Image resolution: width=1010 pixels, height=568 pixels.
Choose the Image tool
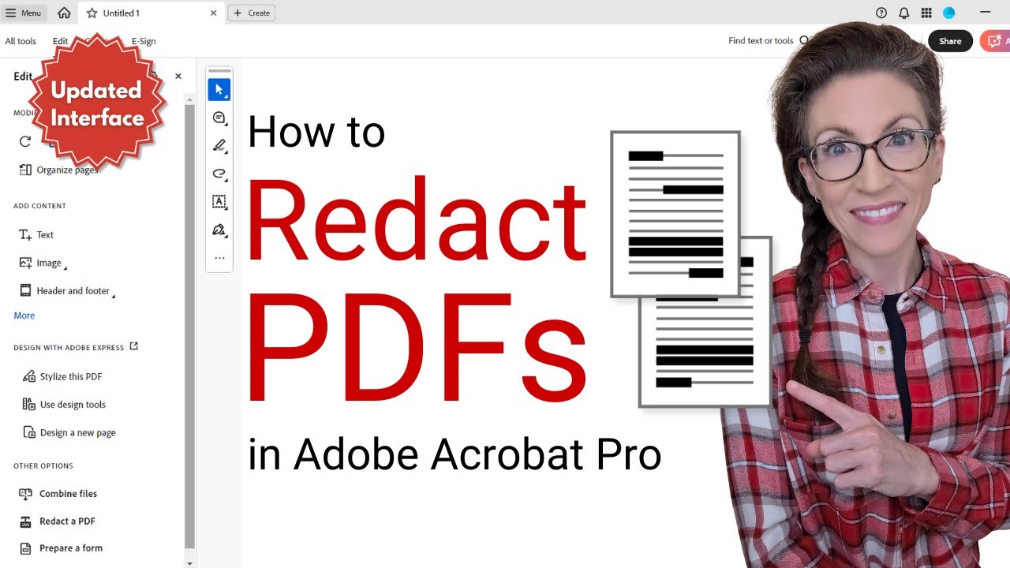(x=39, y=263)
